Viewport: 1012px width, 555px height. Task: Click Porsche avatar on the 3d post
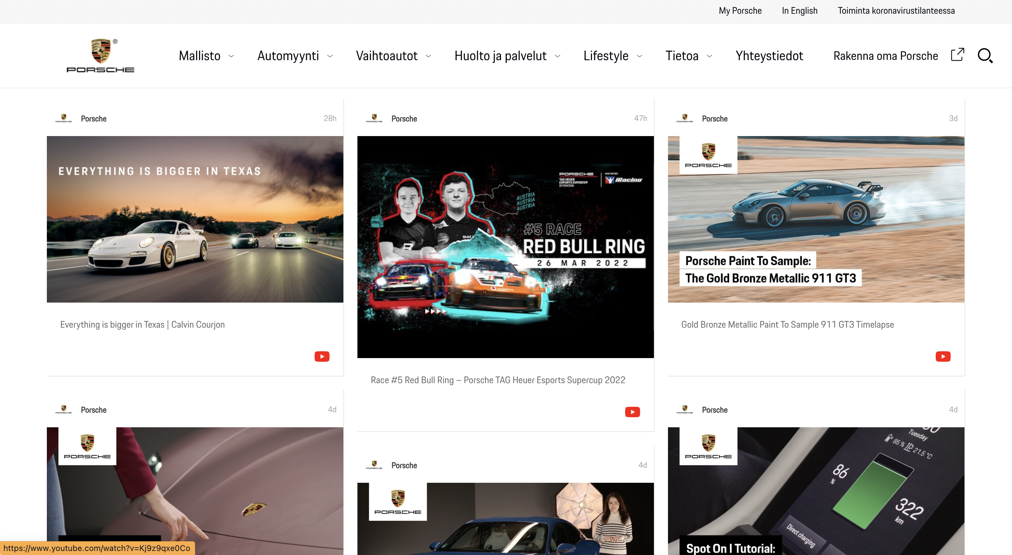pyautogui.click(x=685, y=118)
